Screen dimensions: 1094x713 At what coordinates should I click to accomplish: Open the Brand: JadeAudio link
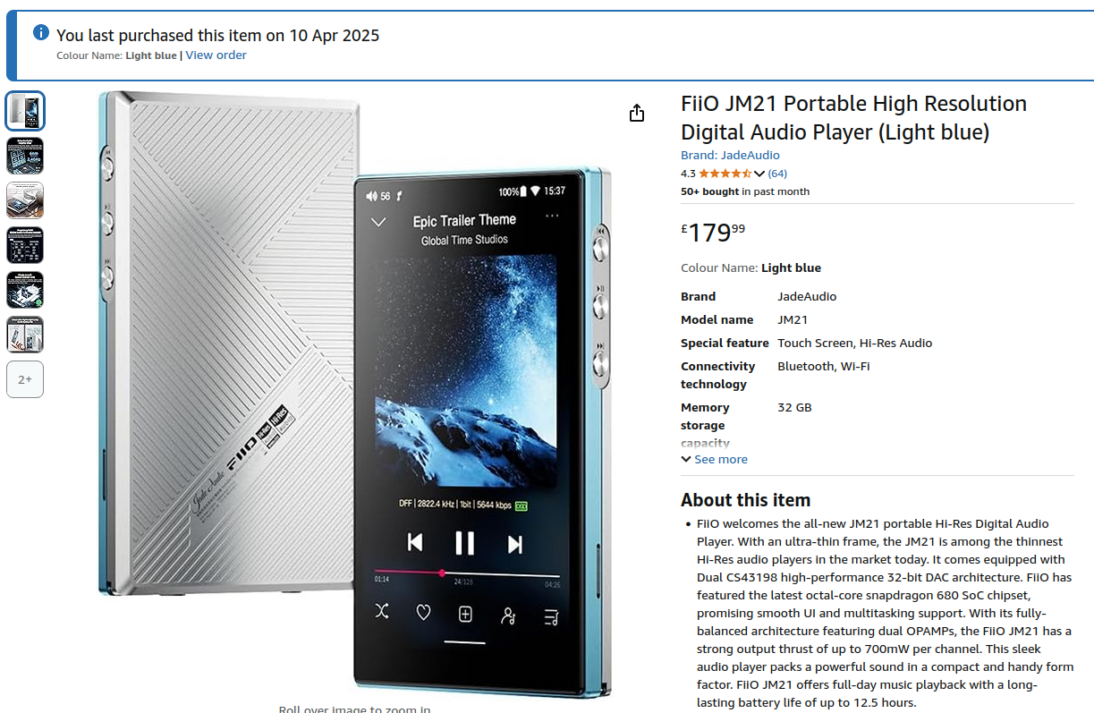730,155
